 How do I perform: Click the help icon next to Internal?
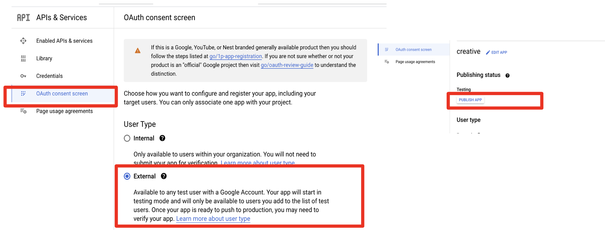pyautogui.click(x=162, y=138)
